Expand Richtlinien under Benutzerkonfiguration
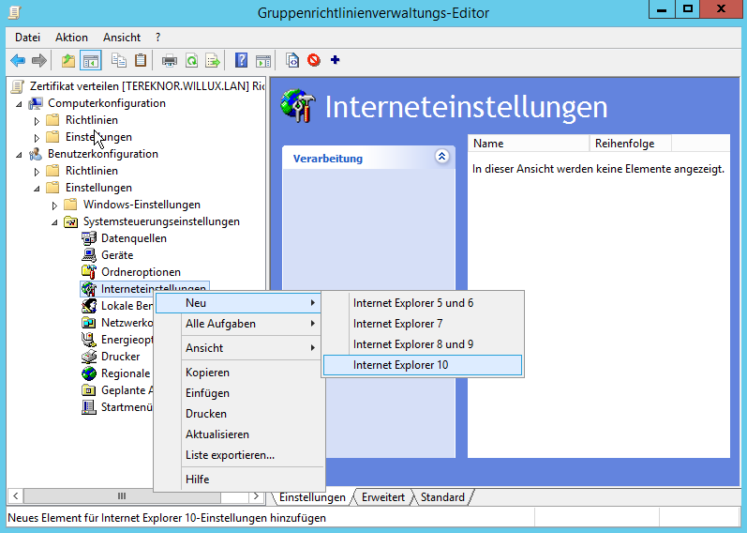The height and width of the screenshot is (533, 747). coord(37,172)
